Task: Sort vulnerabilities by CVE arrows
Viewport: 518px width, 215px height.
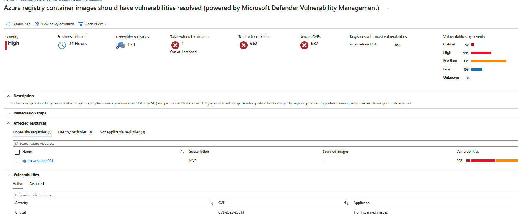Action: (x=346, y=203)
